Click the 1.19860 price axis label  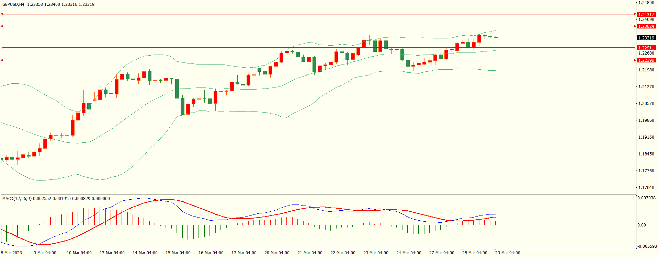click(x=646, y=120)
